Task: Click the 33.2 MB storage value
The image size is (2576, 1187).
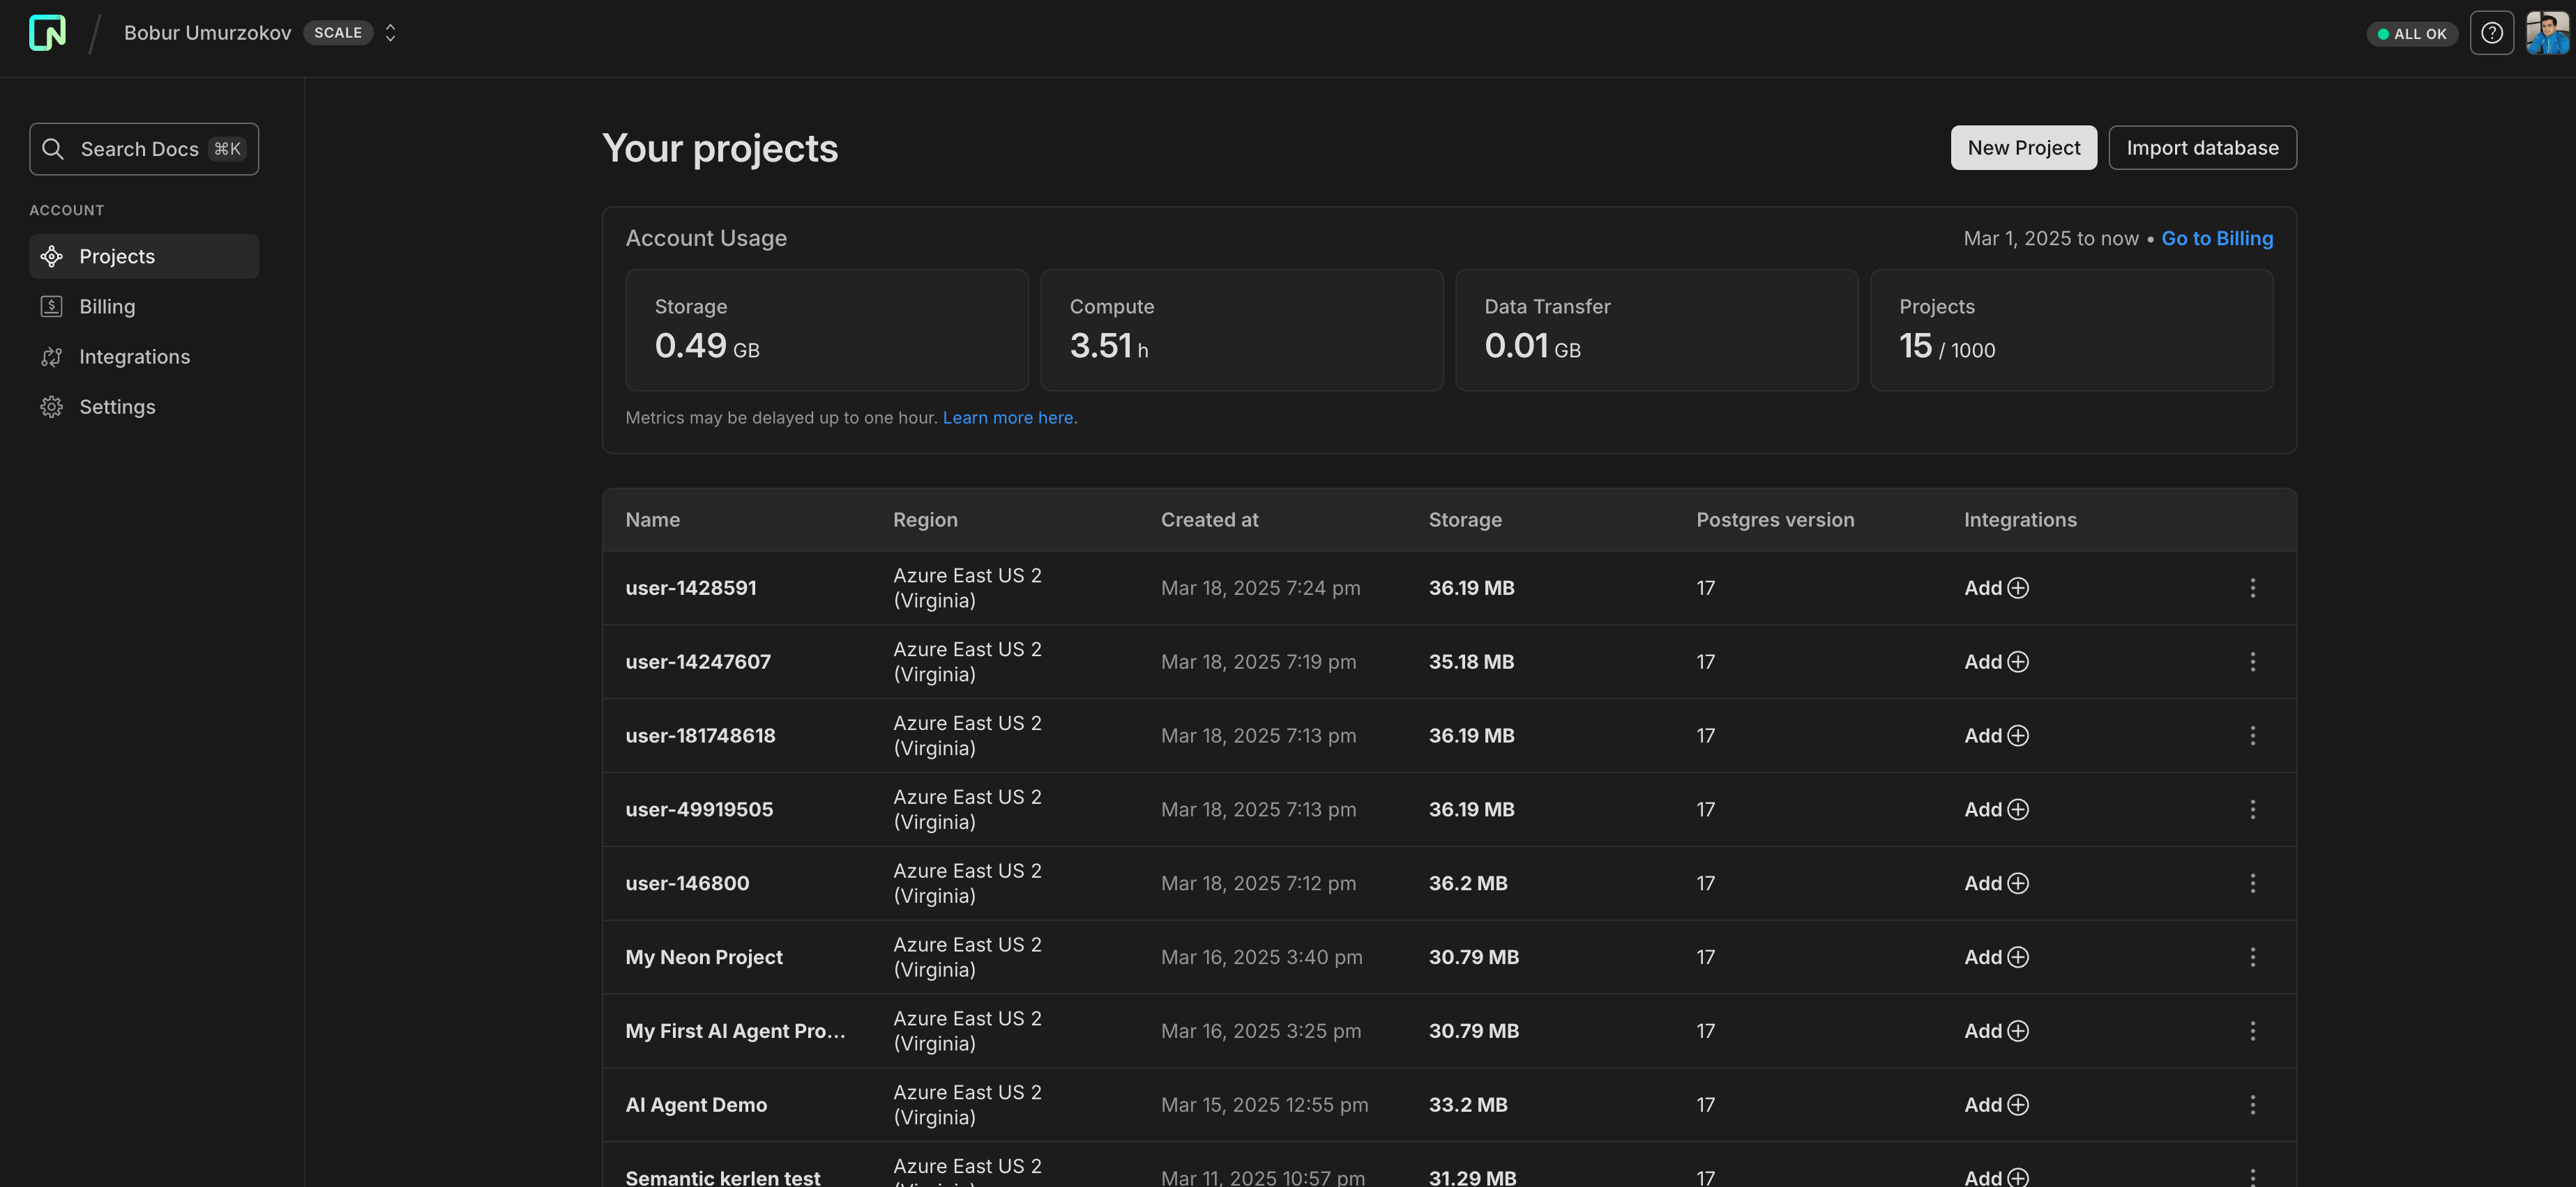Action: [x=1468, y=1106]
